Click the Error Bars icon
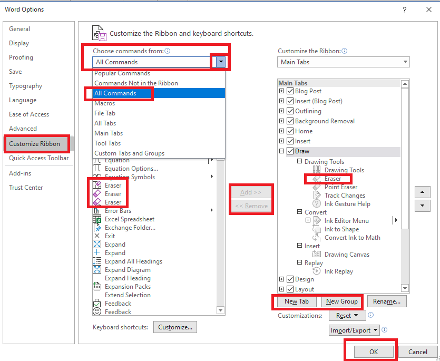This screenshot has height=361, width=440. coord(97,210)
